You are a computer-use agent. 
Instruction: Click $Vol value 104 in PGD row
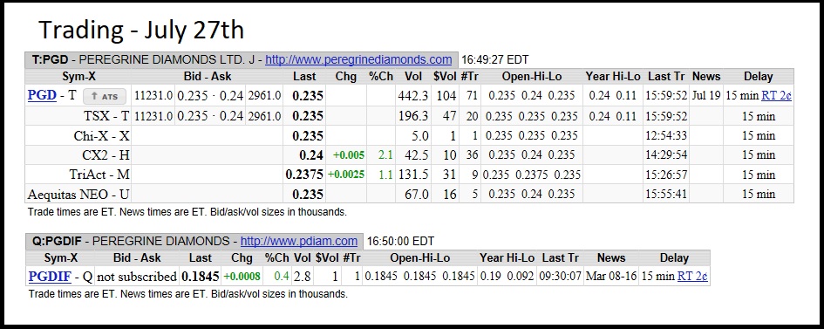(447, 96)
